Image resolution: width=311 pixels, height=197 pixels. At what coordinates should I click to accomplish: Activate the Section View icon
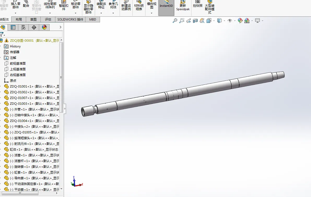click(x=195, y=21)
